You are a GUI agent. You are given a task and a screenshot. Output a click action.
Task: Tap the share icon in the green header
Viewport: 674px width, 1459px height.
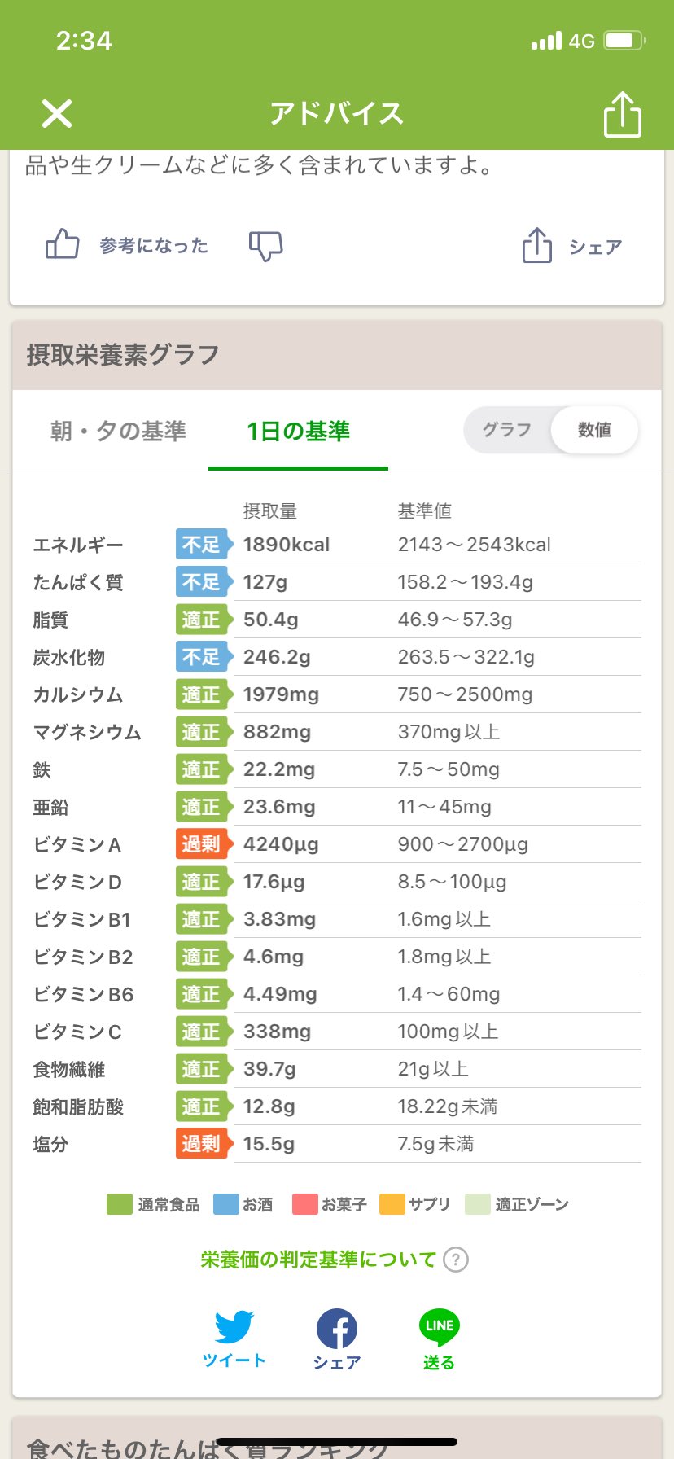[x=623, y=114]
